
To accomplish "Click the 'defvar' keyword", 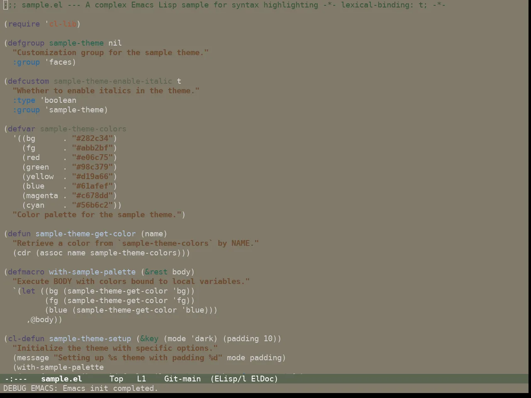I will click(x=22, y=129).
